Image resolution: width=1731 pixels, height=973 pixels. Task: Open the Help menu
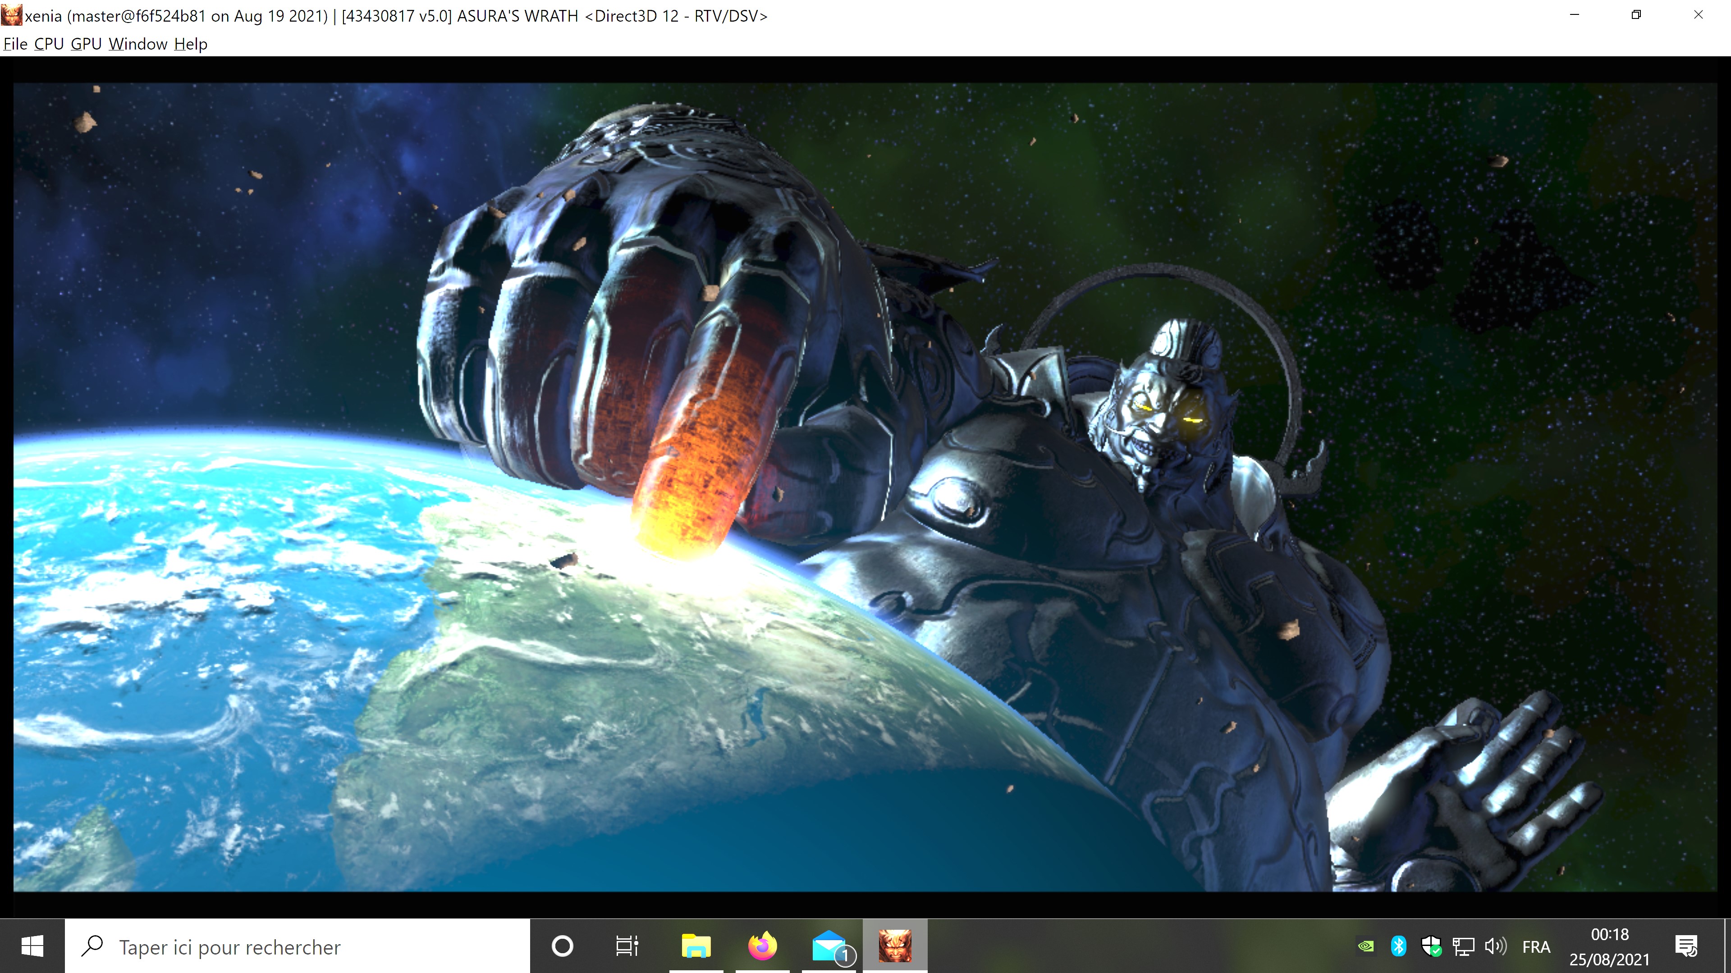[191, 44]
